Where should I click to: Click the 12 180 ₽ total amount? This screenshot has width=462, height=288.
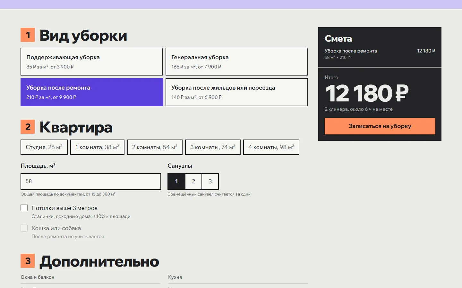(367, 93)
